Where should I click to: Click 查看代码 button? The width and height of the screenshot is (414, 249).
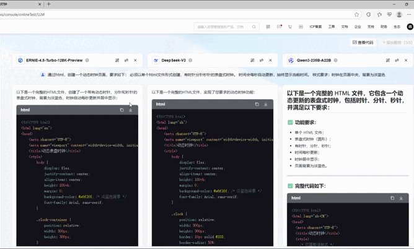click(363, 43)
